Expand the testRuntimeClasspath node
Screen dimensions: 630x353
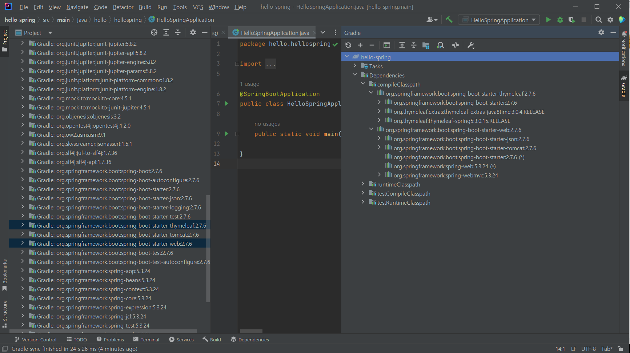pos(363,202)
